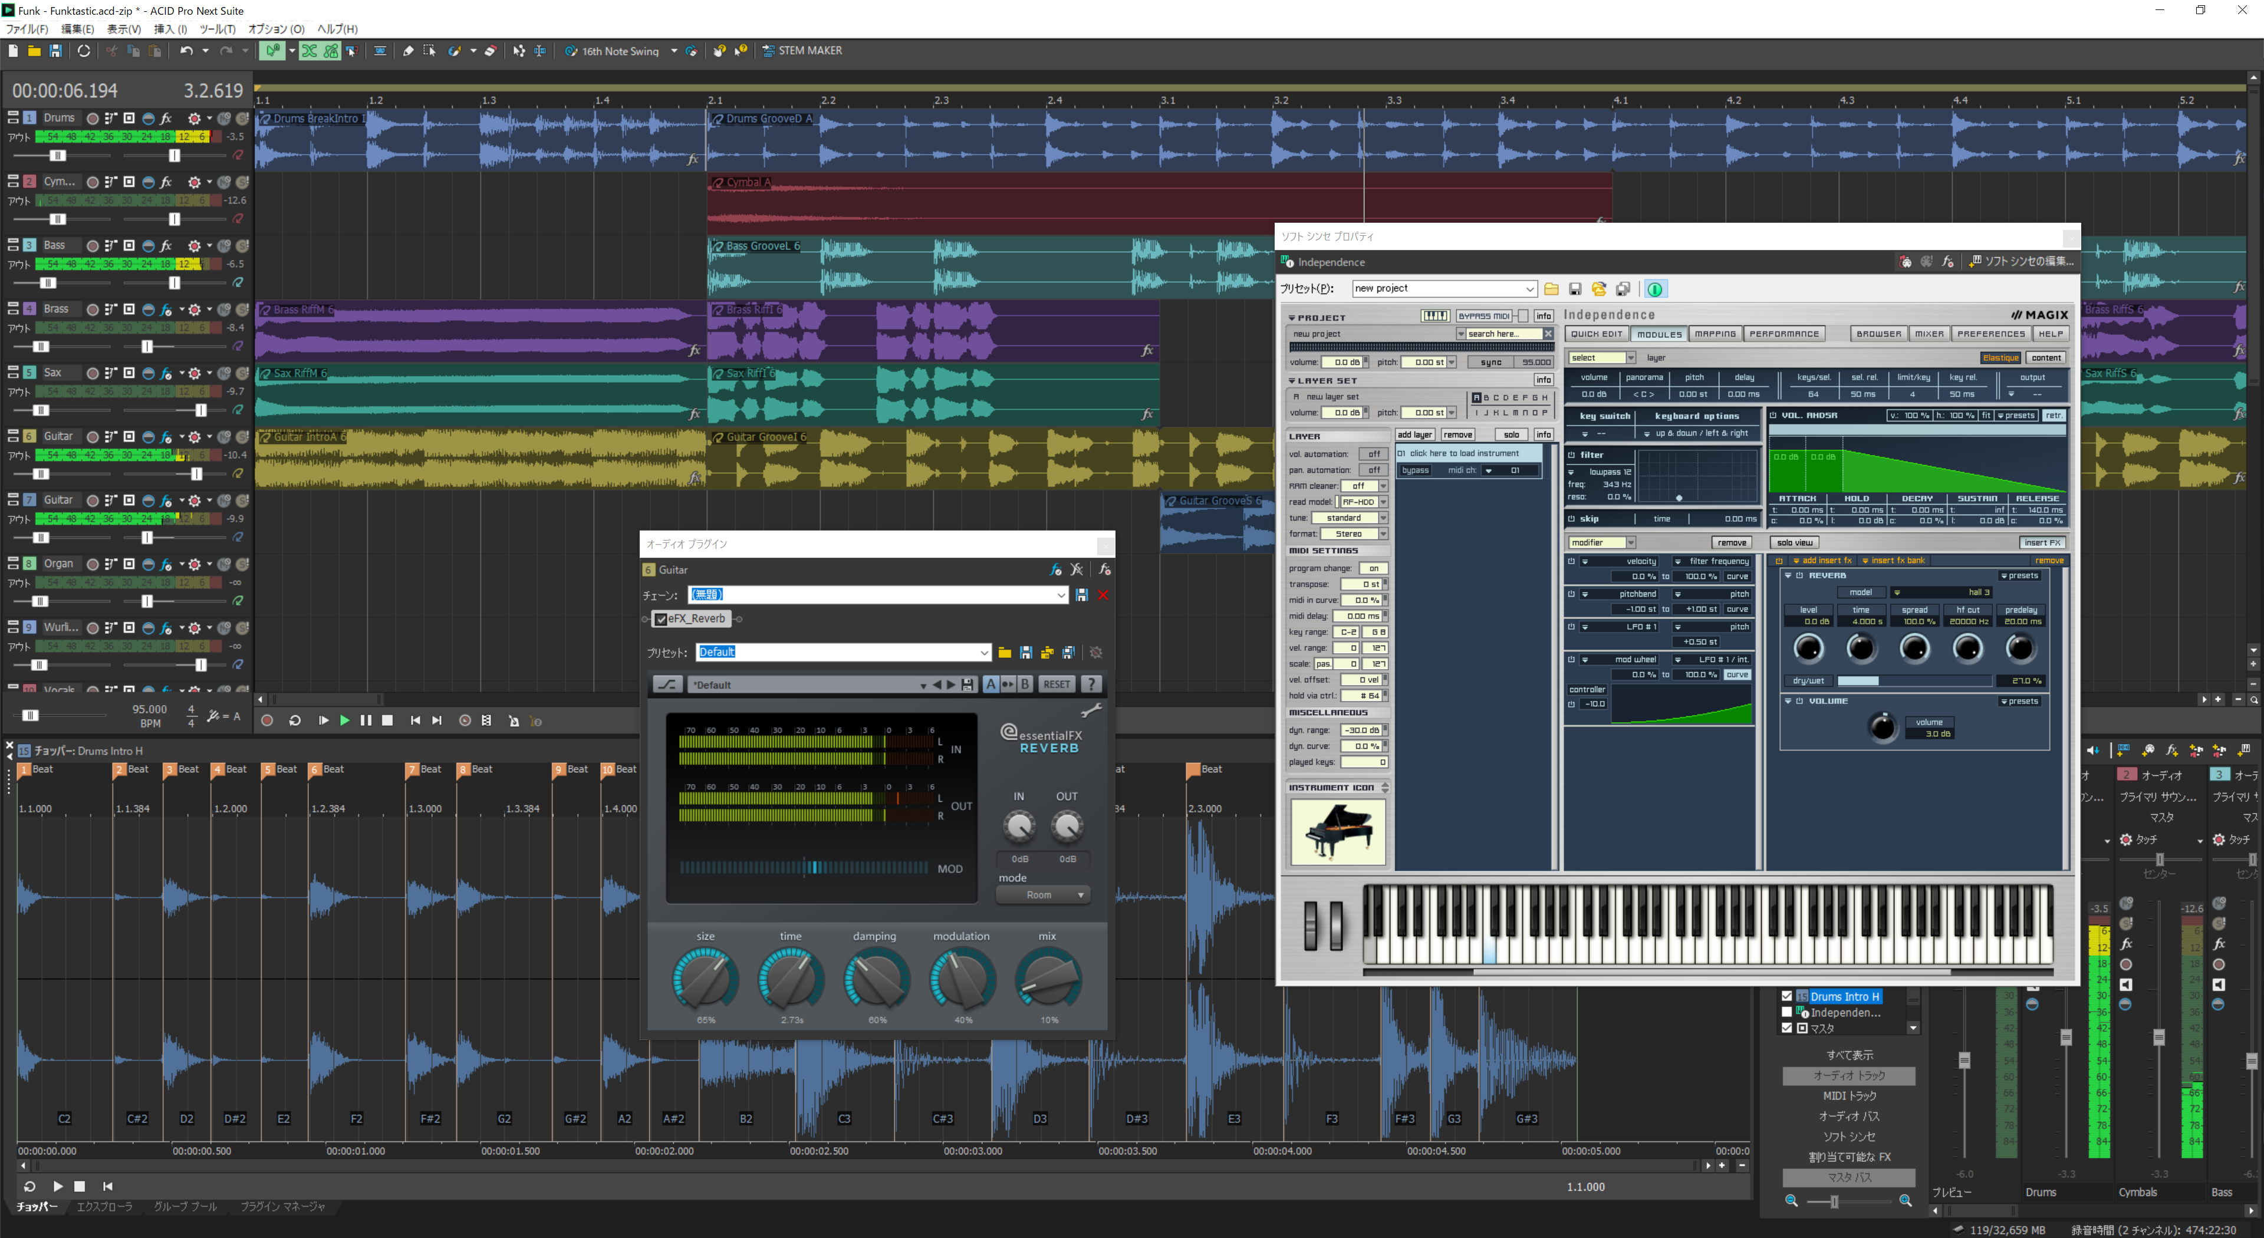Screen dimensions: 2264x1238
Task: Click the RESET button in eFX Reverb
Action: (1057, 684)
